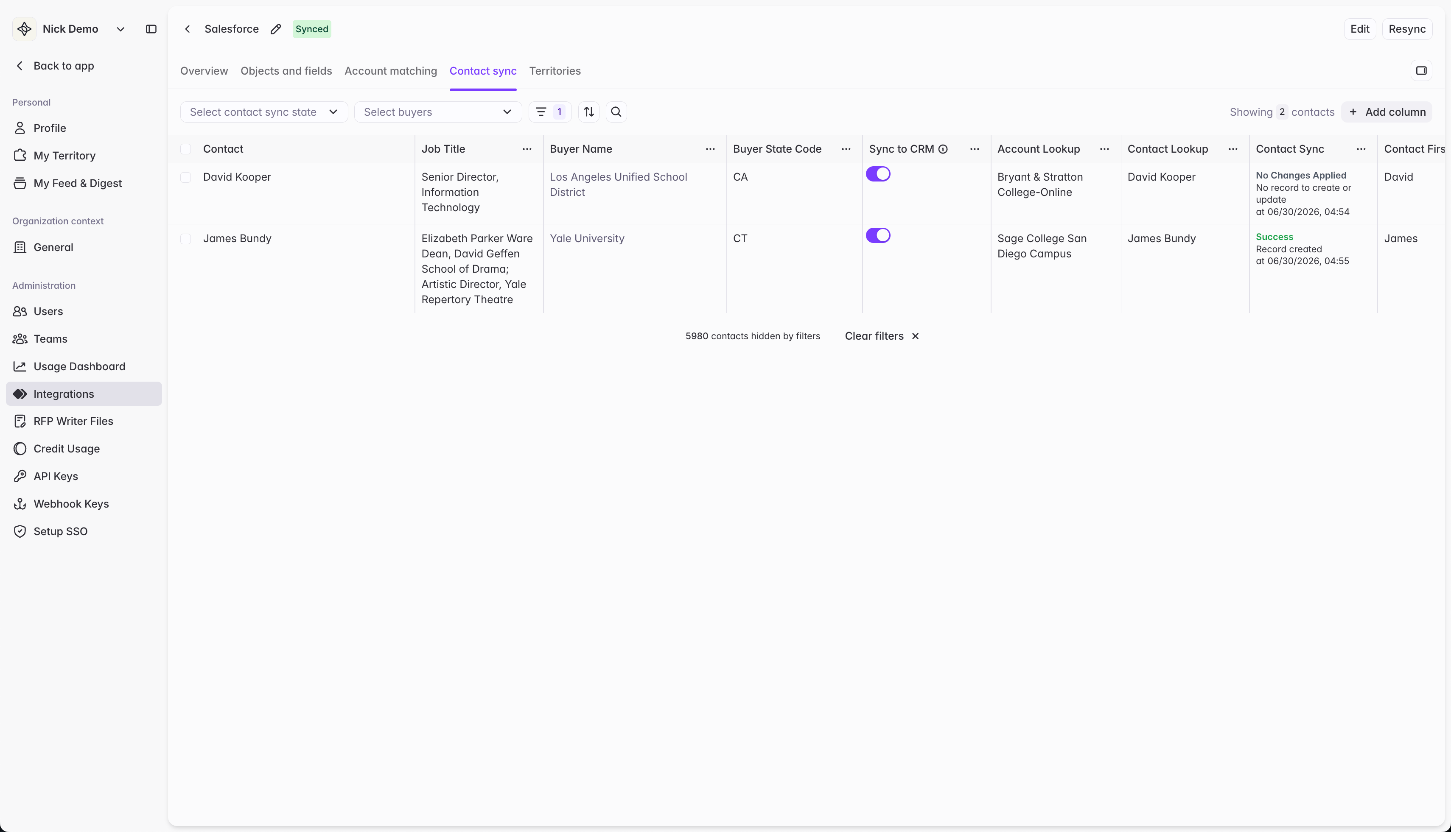Click the No Changes Applied status text

(x=1301, y=176)
